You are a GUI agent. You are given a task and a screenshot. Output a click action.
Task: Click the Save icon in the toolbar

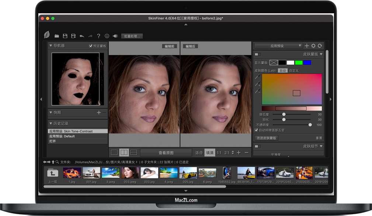click(x=65, y=36)
